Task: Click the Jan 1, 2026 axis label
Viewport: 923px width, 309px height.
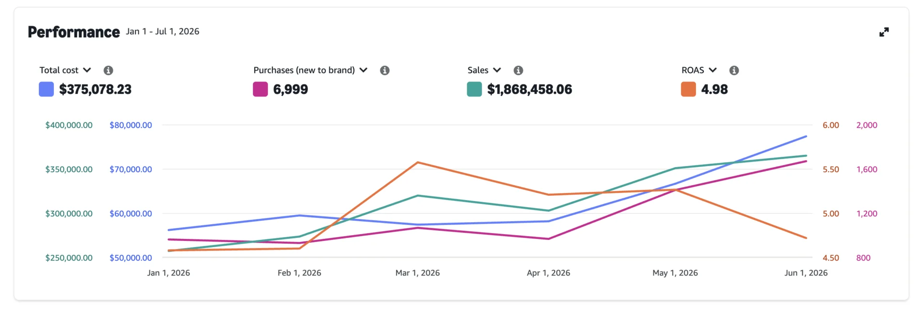Action: (168, 273)
